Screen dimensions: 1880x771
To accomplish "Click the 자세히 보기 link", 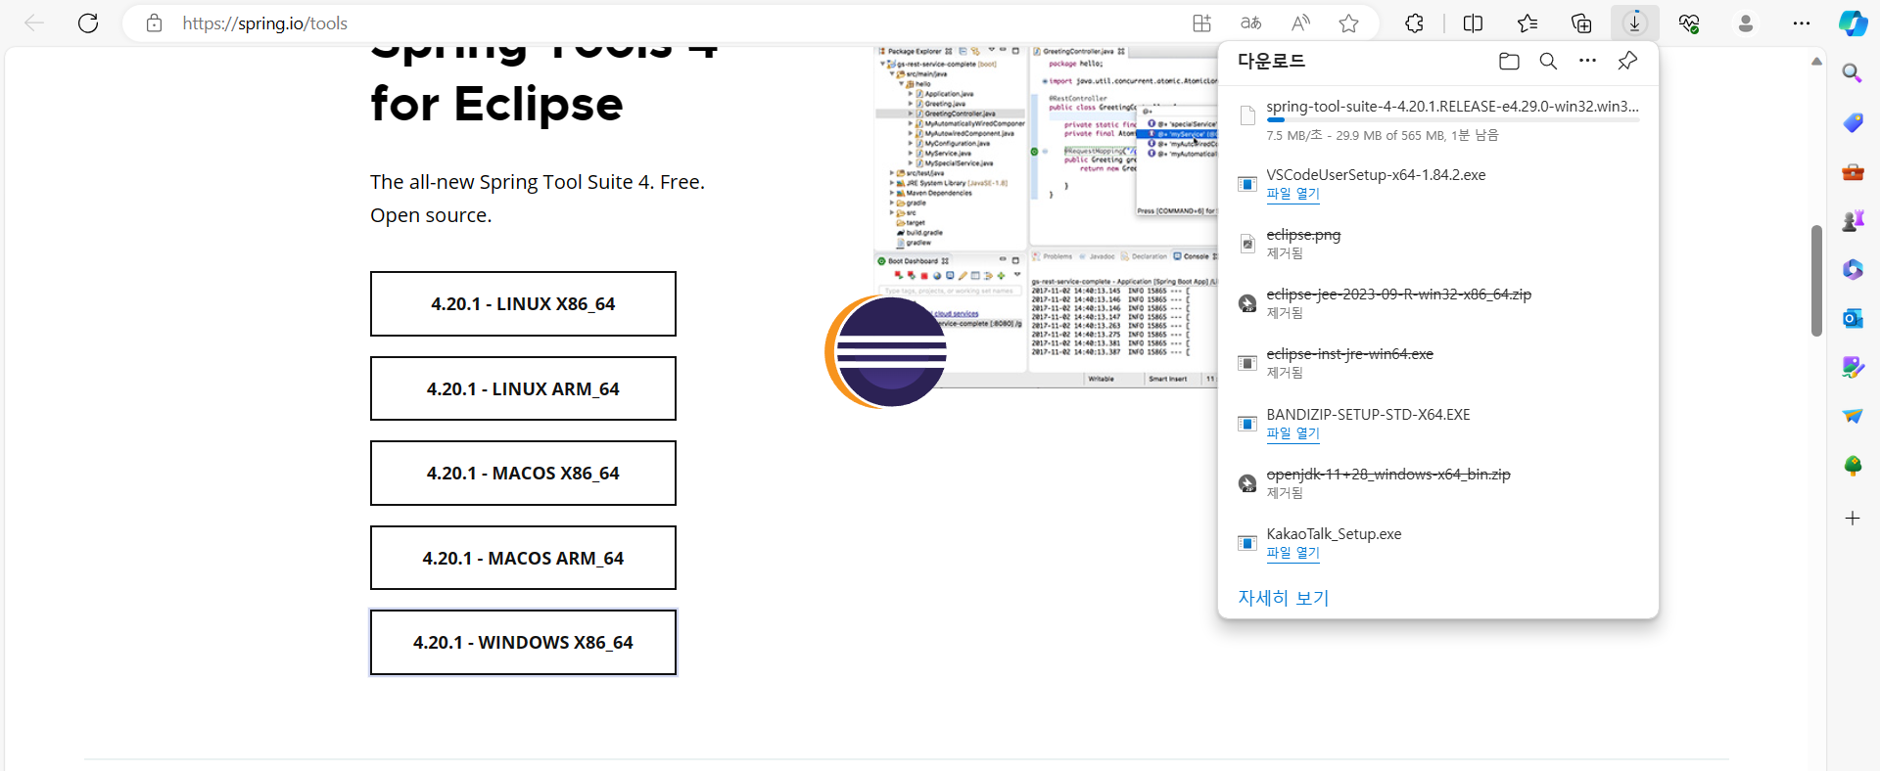I will coord(1283,598).
